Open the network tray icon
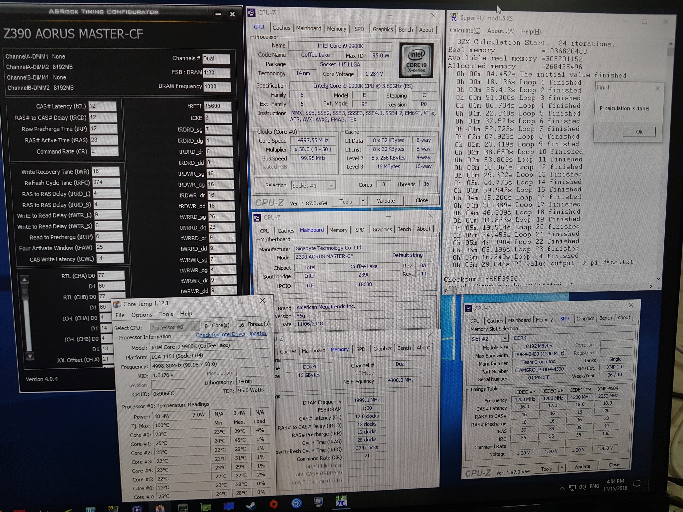This screenshot has height=512, width=683. [572, 488]
